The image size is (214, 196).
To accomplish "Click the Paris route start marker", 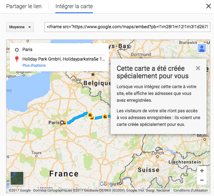I will 62,122.
